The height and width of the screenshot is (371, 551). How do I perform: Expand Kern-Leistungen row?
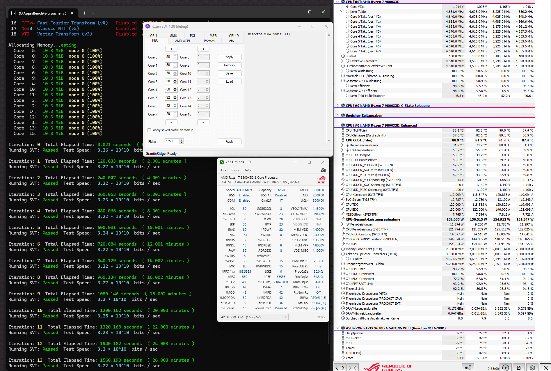pos(342,224)
